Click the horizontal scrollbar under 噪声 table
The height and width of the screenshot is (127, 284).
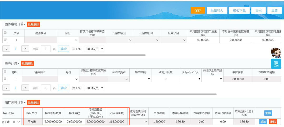coord(110,94)
